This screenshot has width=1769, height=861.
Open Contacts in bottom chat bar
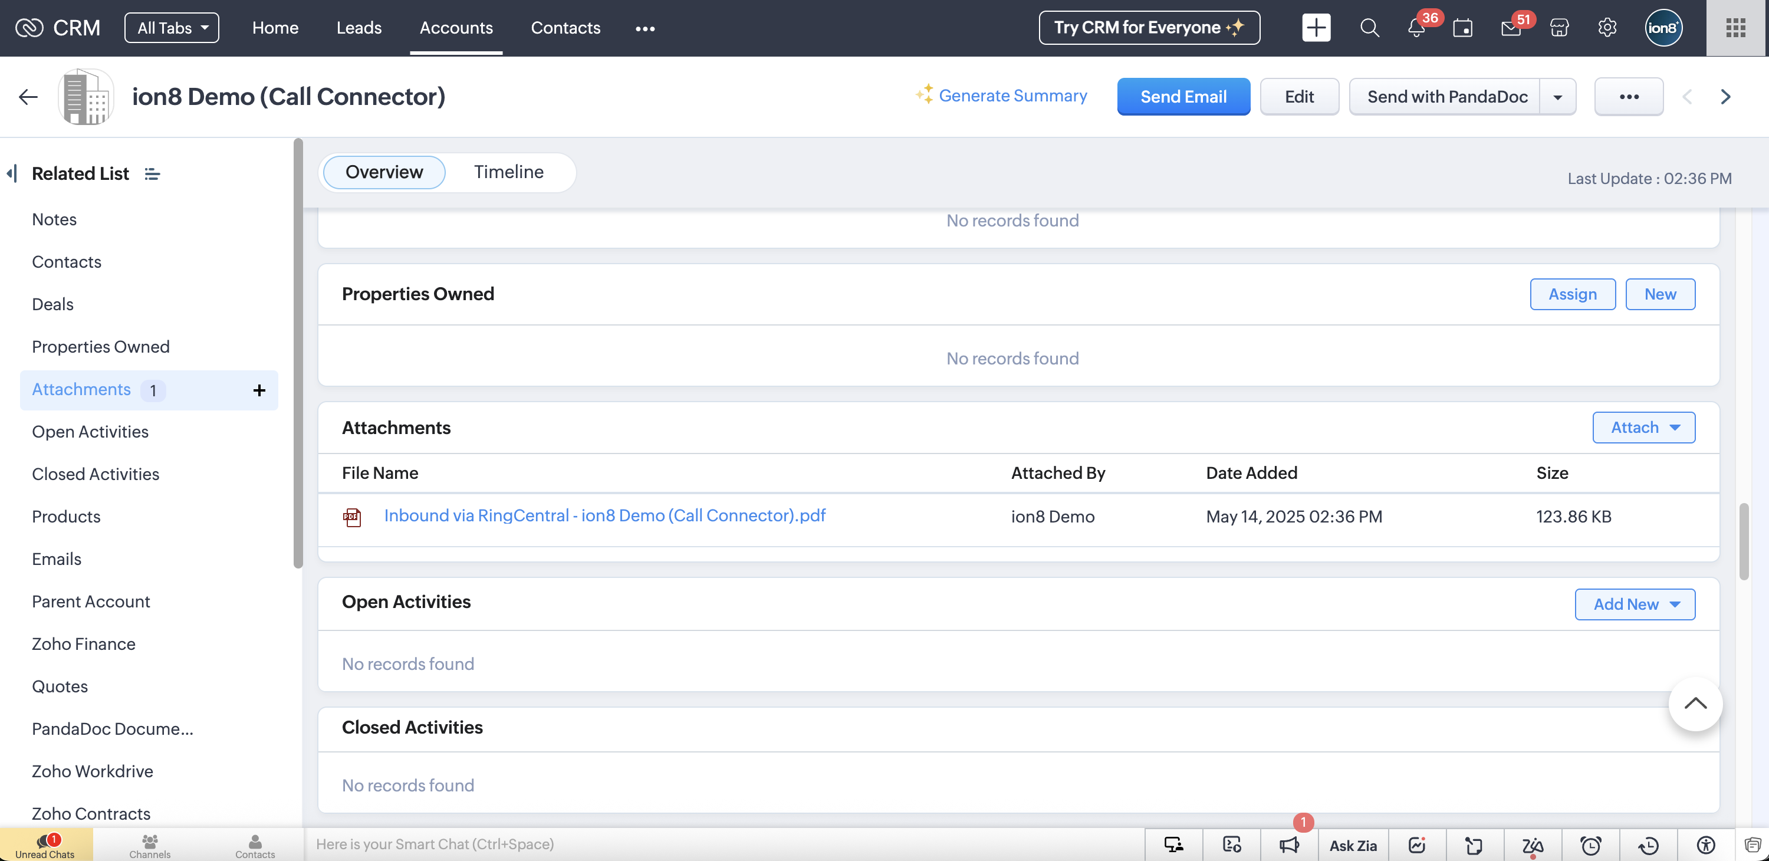pos(255,844)
